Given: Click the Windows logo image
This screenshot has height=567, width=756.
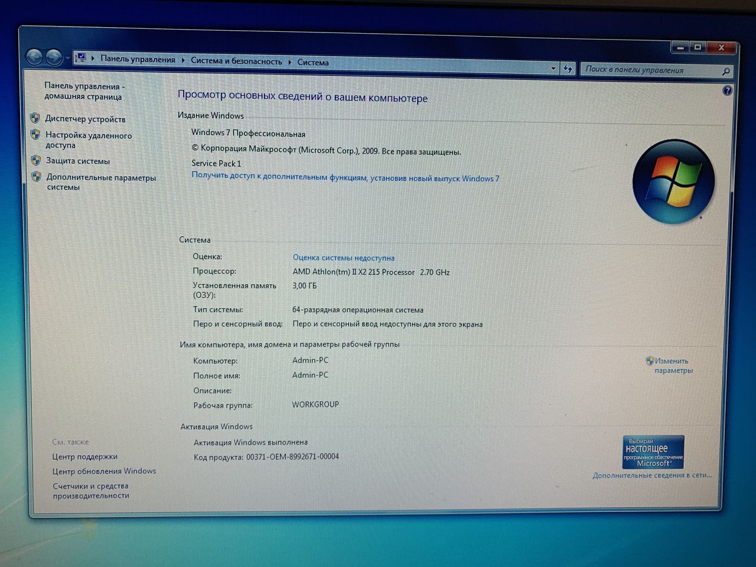Looking at the screenshot, I should 673,181.
